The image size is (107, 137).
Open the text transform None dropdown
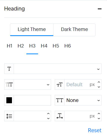[x=83, y=100]
